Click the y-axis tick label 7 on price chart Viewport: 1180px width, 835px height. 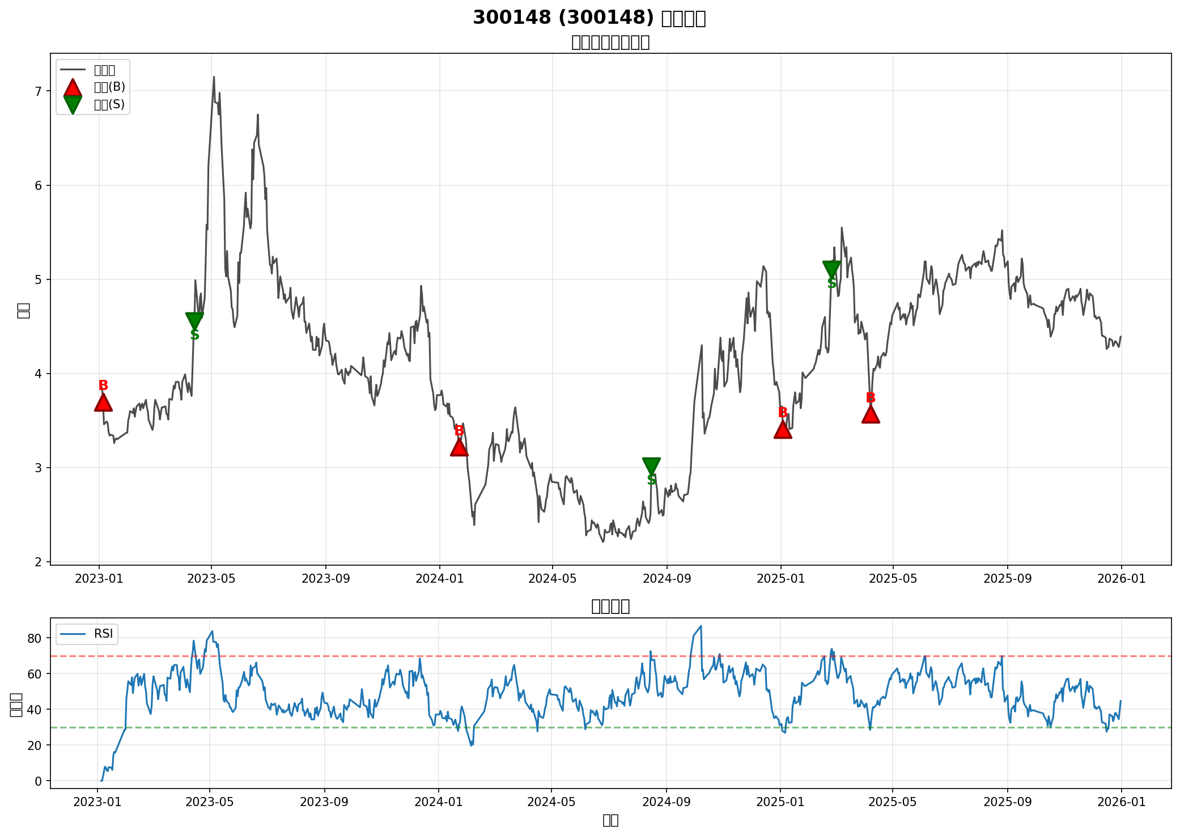point(39,91)
